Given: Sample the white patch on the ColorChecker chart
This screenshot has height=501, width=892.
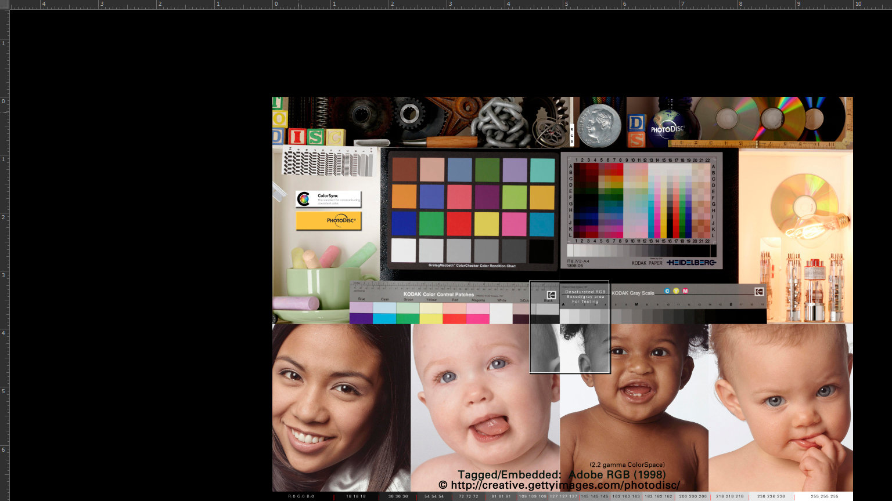Looking at the screenshot, I should [404, 251].
